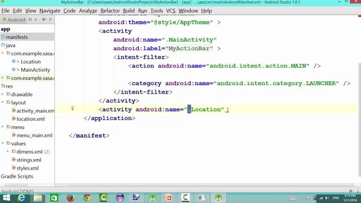Screen dimensions: 361x203
Task: Collapse the menu folder arrow
Action: (x=2, y=127)
